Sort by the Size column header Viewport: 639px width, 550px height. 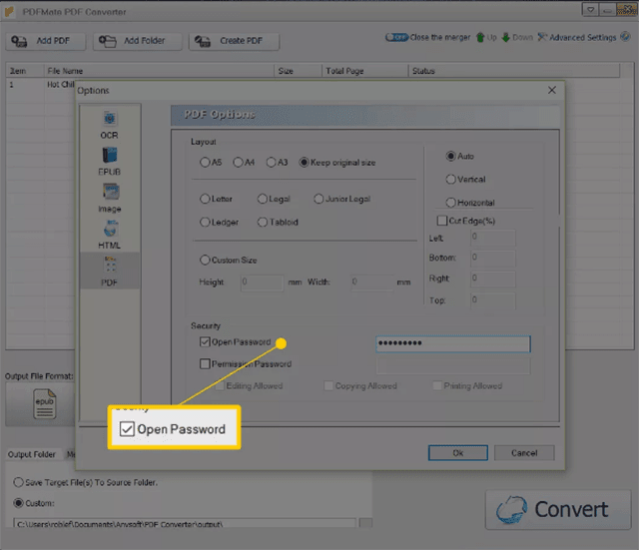coord(298,71)
